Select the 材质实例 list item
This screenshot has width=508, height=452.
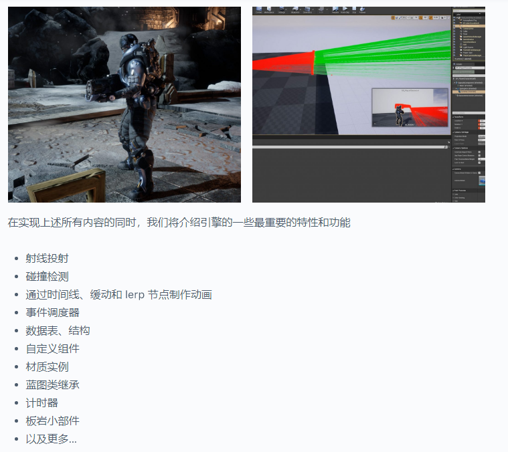coord(48,367)
